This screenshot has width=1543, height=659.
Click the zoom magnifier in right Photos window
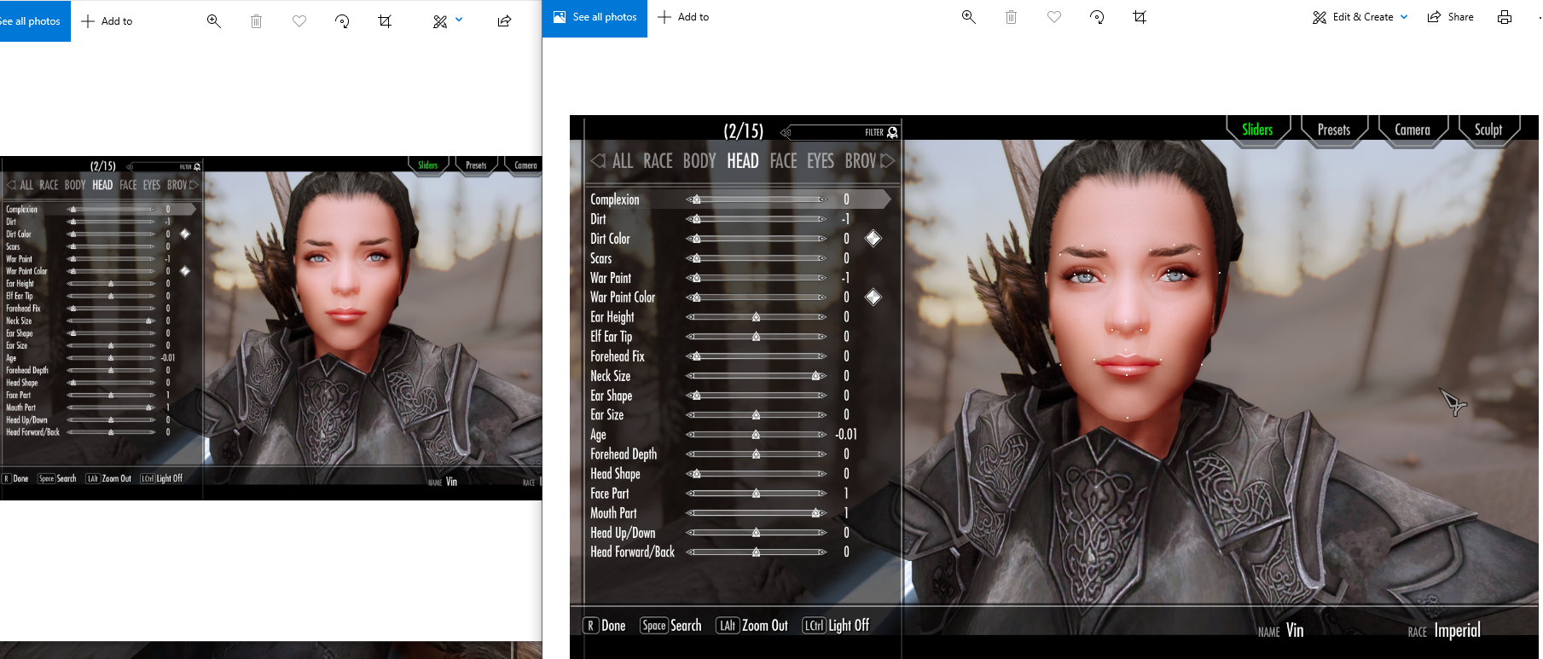click(968, 17)
